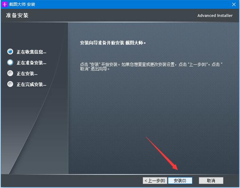The width and height of the screenshot is (240, 188).
Task: Click the instruction paragraph starting with 点击
Action: pyautogui.click(x=151, y=66)
